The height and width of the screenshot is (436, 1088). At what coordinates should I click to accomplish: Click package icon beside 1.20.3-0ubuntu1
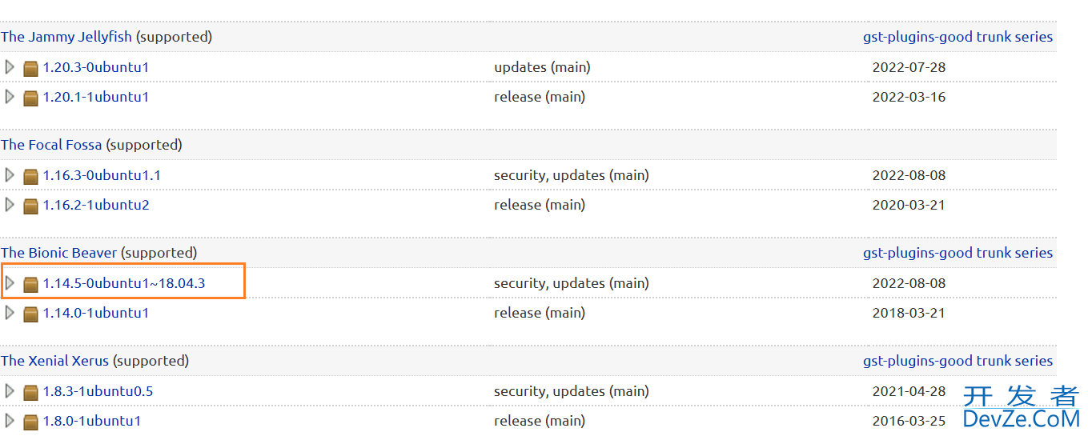click(31, 68)
